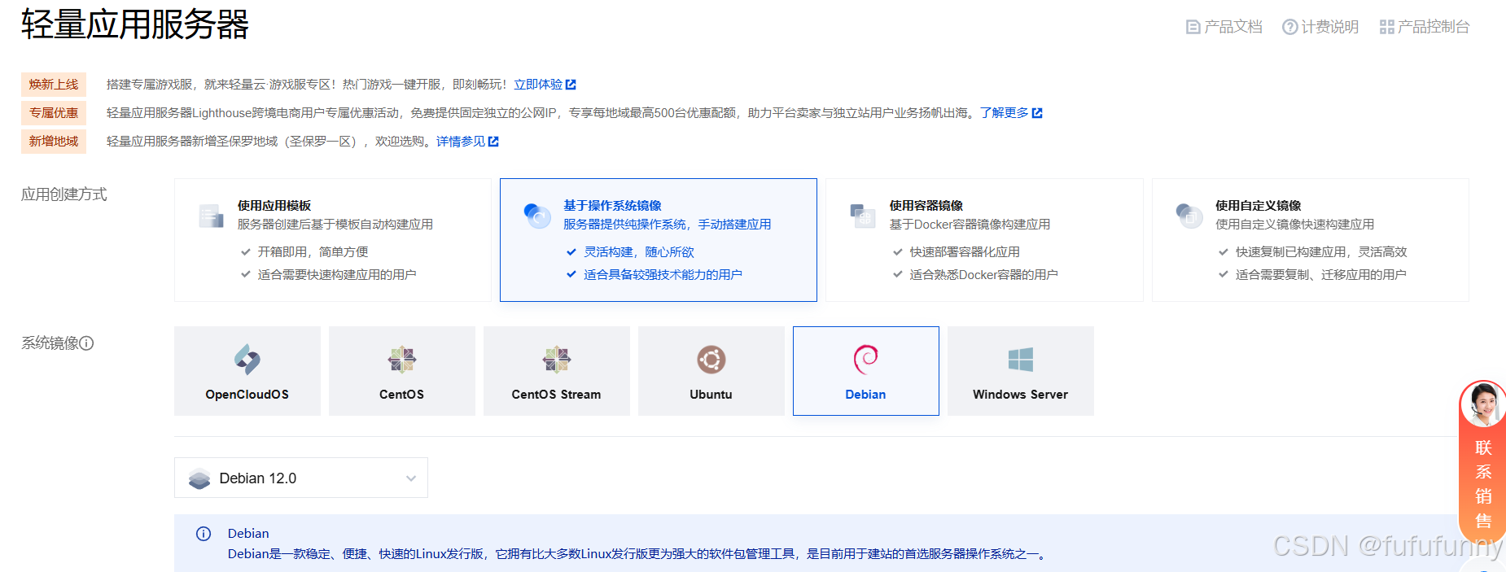Viewport: 1506px width, 572px height.
Task: Choose the OpenCloudOS system image
Action: (247, 371)
